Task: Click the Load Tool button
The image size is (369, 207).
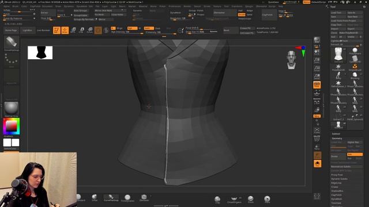Action: [x=338, y=13]
